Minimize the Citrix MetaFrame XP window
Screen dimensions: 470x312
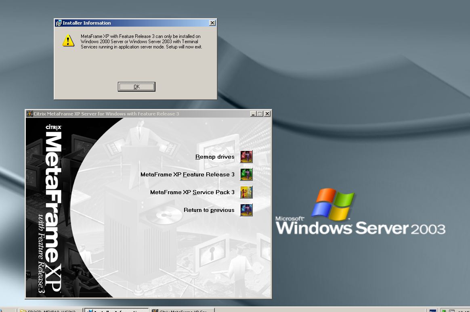pyautogui.click(x=253, y=114)
